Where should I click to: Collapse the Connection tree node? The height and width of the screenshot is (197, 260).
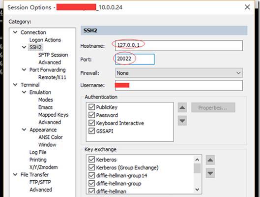15,32
